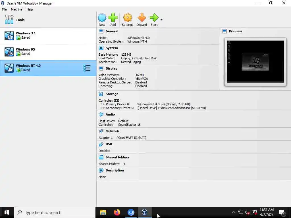Click the General section header
This screenshot has width=291, height=218.
click(x=112, y=31)
